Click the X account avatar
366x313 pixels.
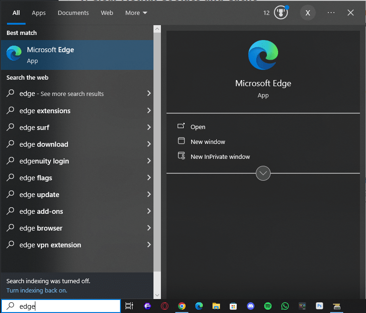pyautogui.click(x=307, y=13)
